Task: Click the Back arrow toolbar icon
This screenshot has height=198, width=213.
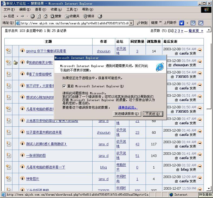Action: [5, 16]
